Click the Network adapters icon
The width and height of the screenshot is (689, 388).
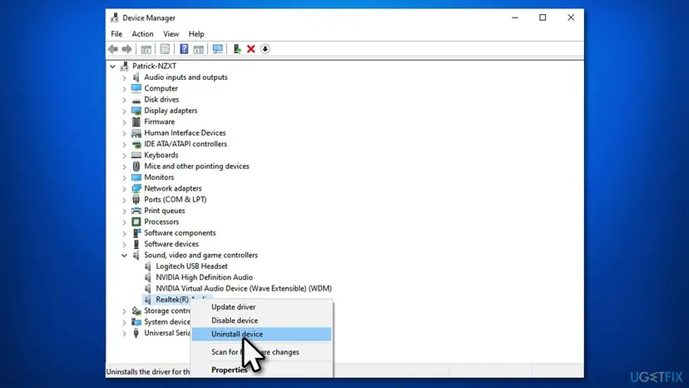click(136, 189)
